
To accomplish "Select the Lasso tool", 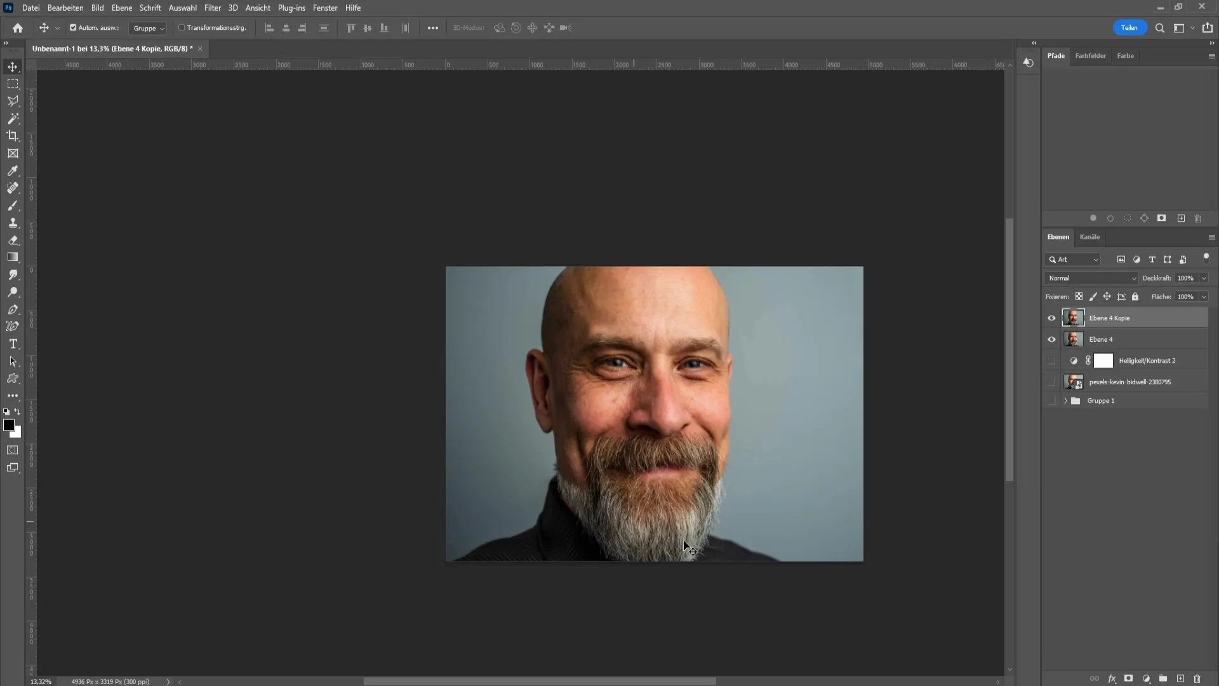I will (x=13, y=100).
